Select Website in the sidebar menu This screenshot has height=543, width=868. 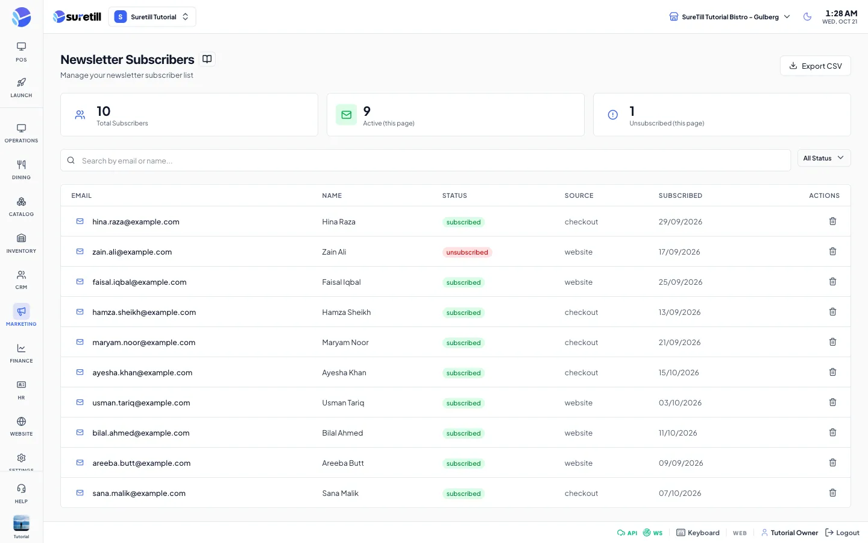point(21,426)
